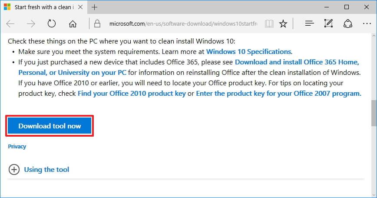Open Make a Web Note pen icon
377x198 pixels.
pyautogui.click(x=328, y=23)
